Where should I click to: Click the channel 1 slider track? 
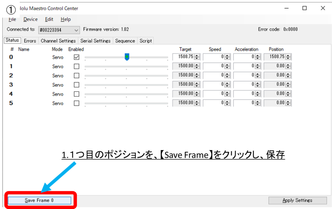[x=126, y=66]
